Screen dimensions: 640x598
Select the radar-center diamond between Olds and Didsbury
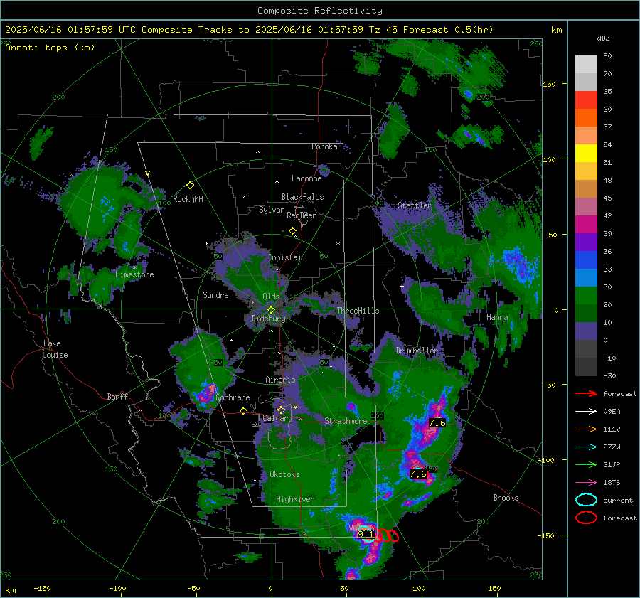tap(271, 309)
